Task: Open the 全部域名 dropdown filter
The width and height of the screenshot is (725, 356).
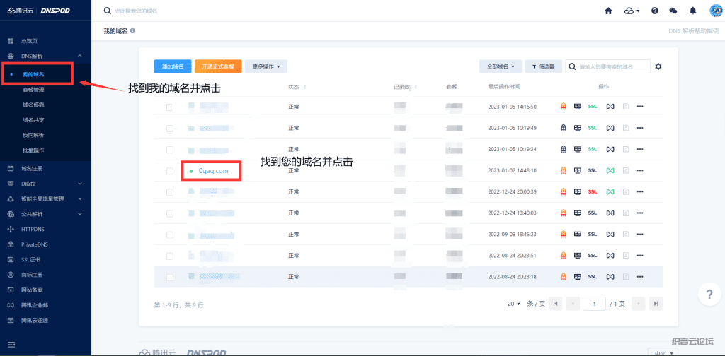Action: point(500,66)
